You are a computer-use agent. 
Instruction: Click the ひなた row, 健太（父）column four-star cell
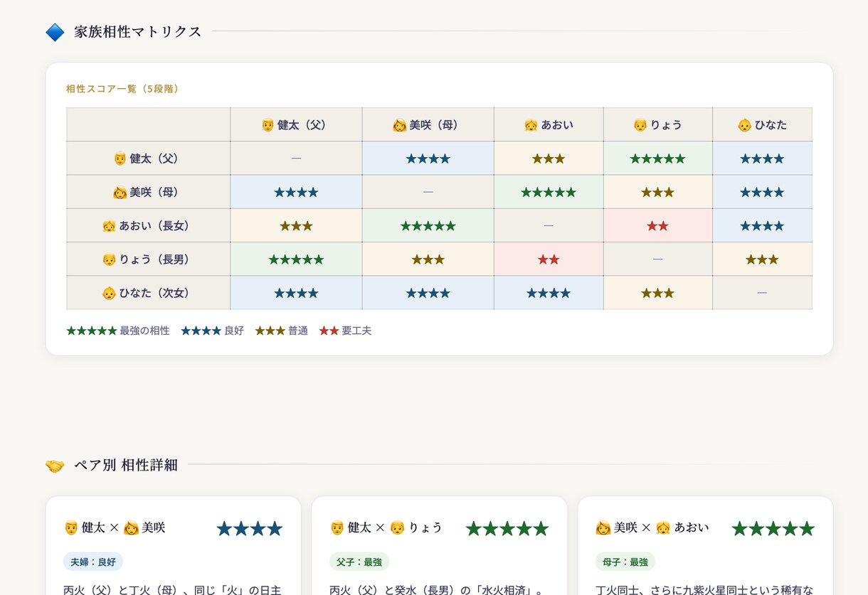296,293
